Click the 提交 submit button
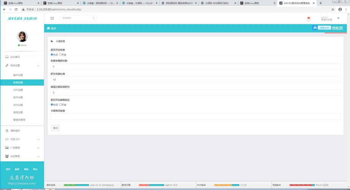The image size is (350, 190). [x=55, y=128]
